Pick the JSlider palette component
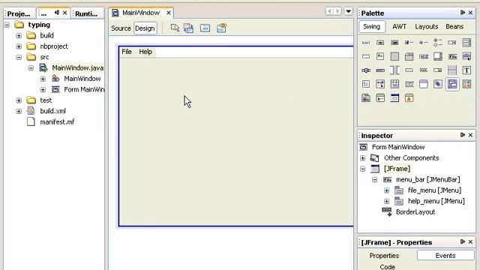 366,70
